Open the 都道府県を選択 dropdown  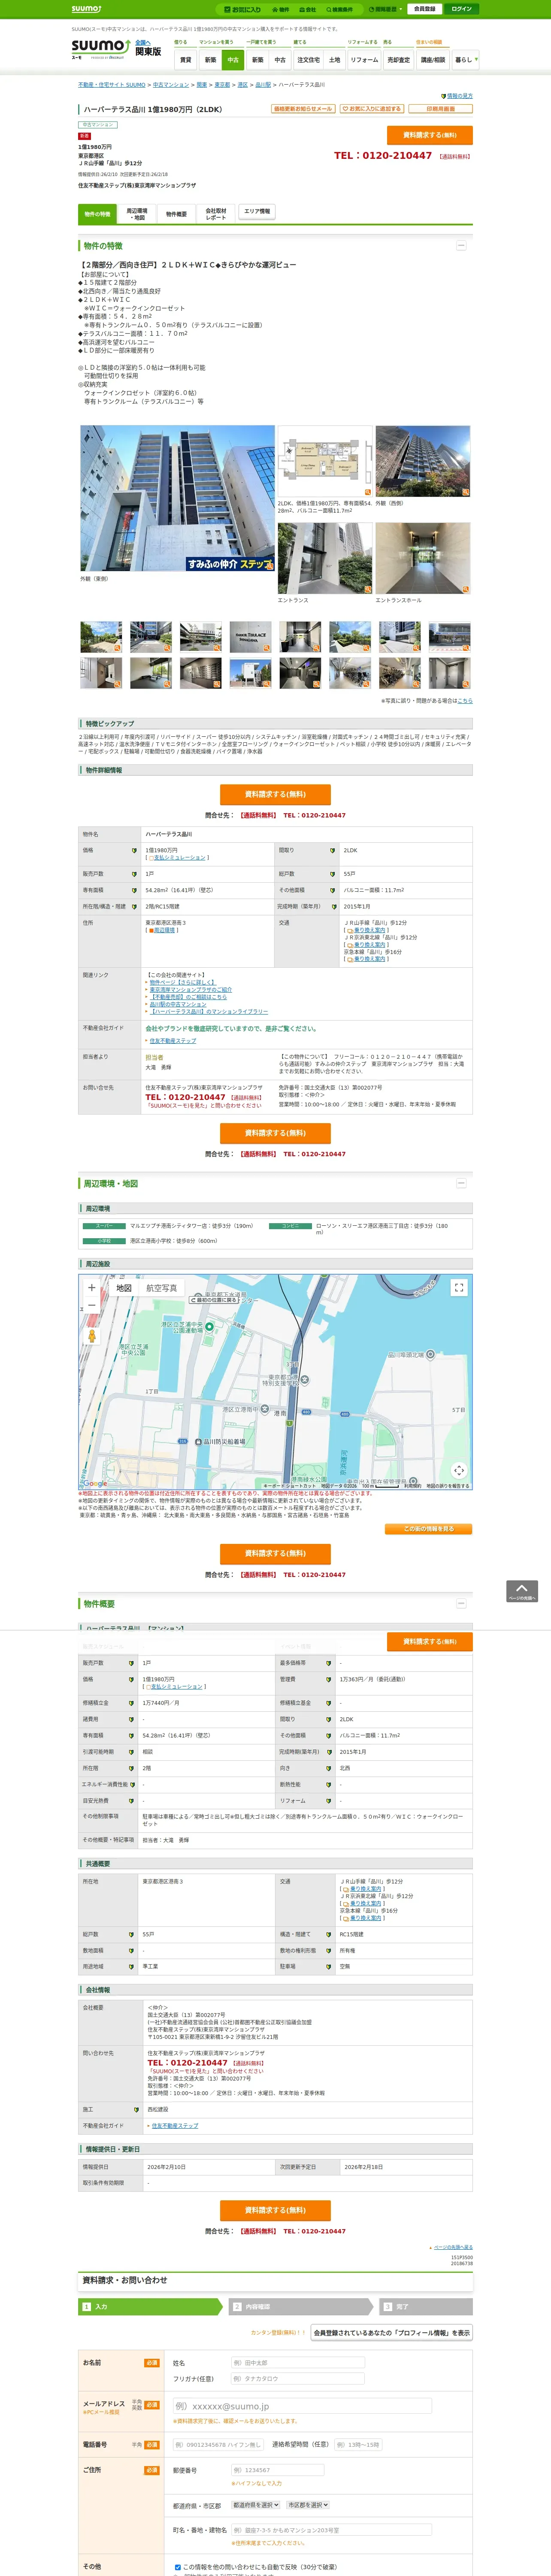point(256,2505)
